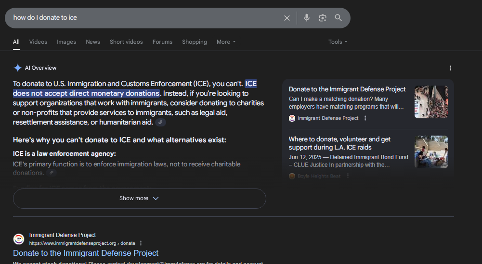This screenshot has height=264, width=482.
Task: Start voice search with the microphone icon
Action: pyautogui.click(x=306, y=18)
